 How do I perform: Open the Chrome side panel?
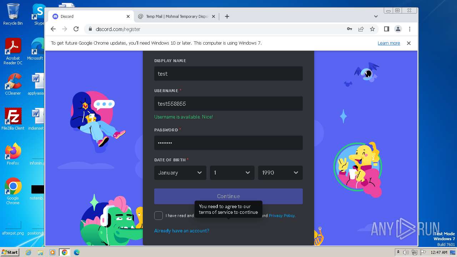click(386, 29)
